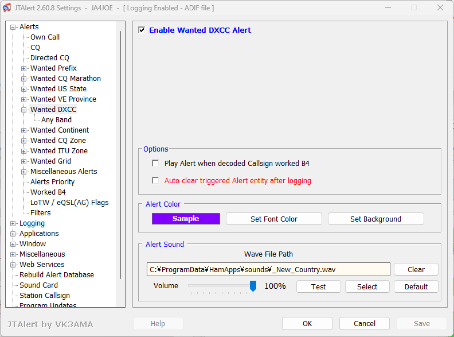The width and height of the screenshot is (454, 337).
Task: Click Set Font Color button
Action: coord(274,219)
